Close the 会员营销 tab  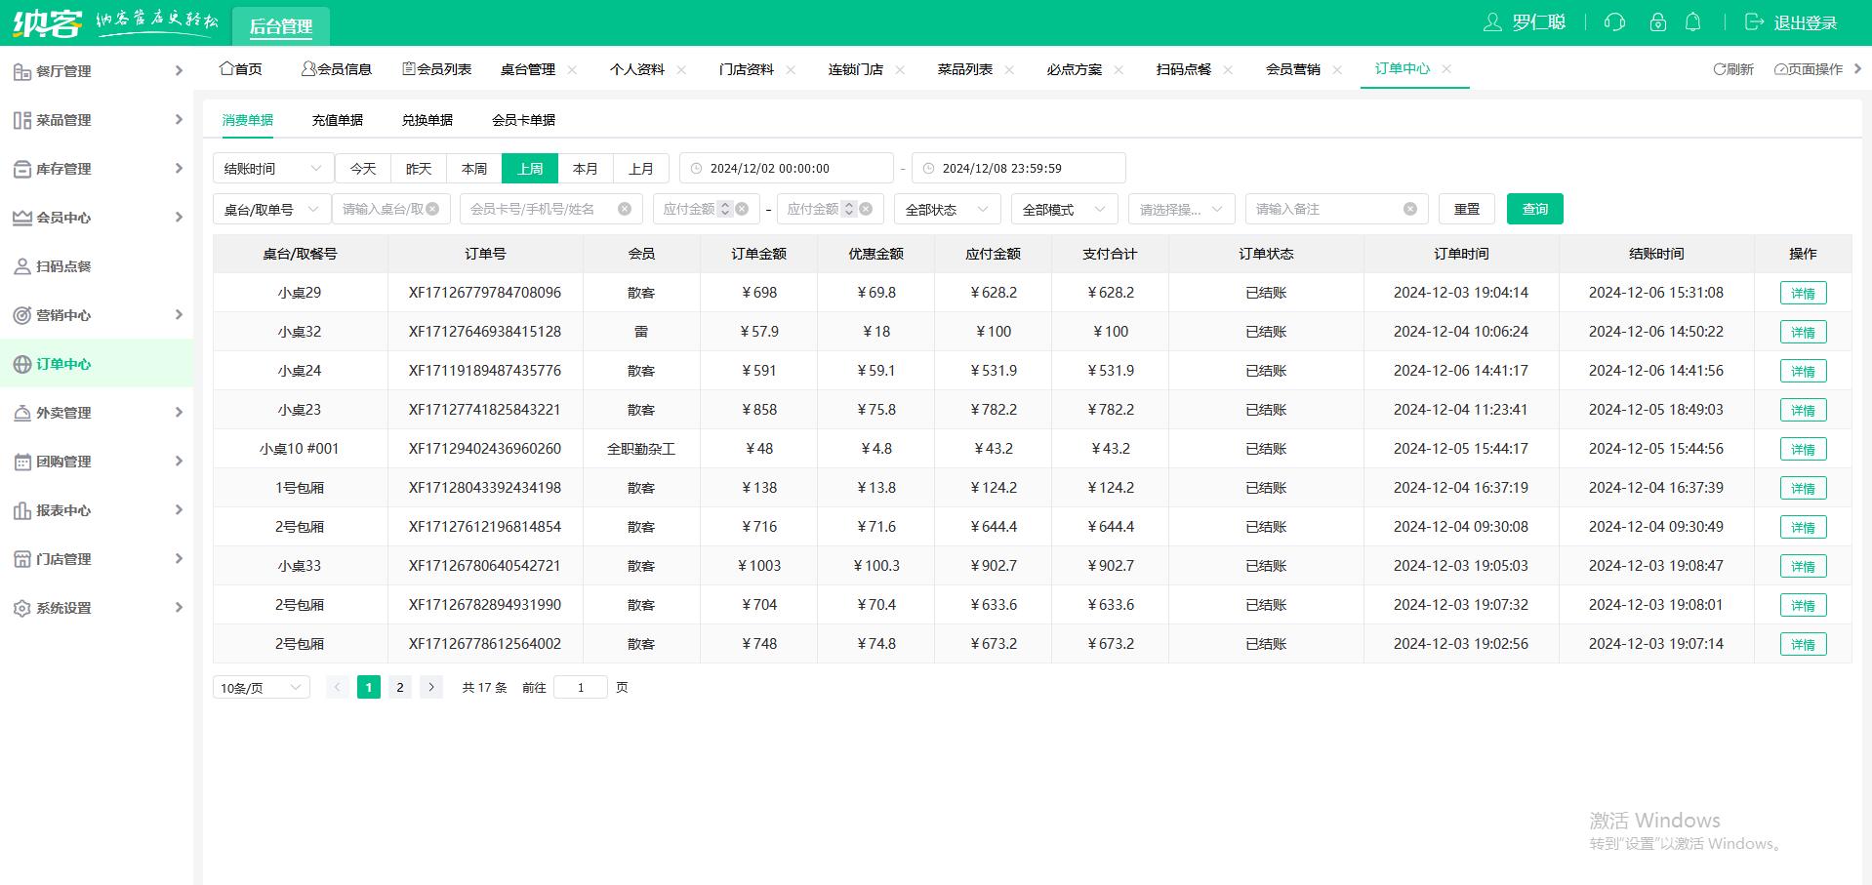tap(1337, 69)
